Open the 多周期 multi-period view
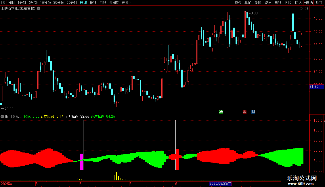This screenshot has width=325, height=187. (x=114, y=3)
